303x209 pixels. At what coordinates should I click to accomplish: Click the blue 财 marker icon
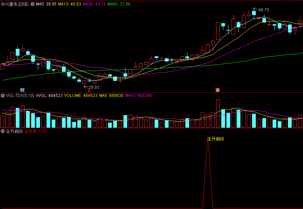tap(23, 90)
